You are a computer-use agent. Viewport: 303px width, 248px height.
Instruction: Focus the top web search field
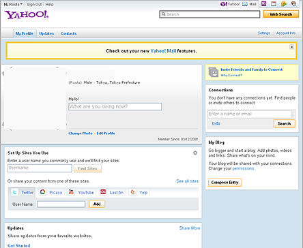point(210,14)
